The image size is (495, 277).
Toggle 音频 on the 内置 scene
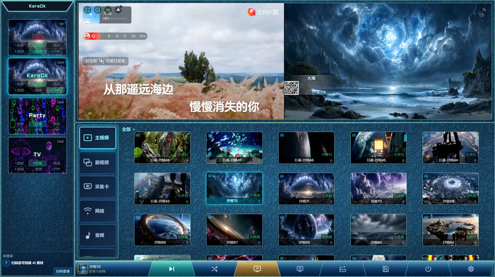click(37, 51)
